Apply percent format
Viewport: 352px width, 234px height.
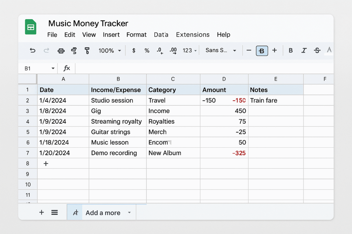pyautogui.click(x=147, y=51)
